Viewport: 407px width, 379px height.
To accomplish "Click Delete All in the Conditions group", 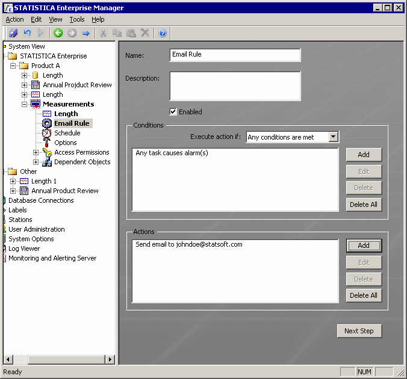I will [364, 205].
